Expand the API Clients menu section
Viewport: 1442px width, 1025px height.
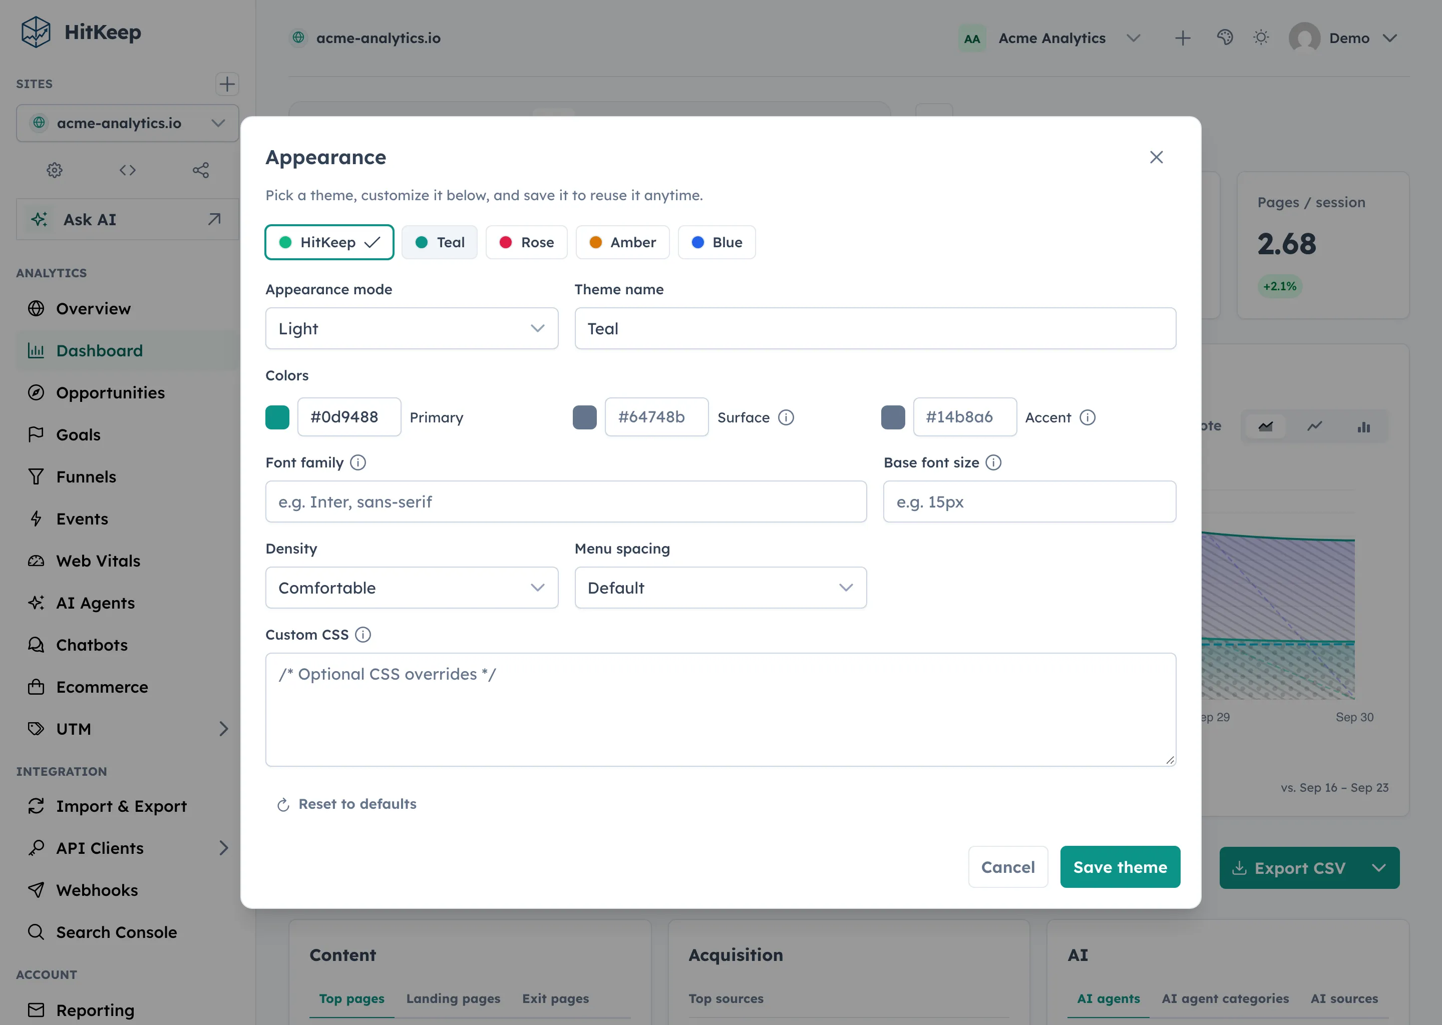[x=223, y=848]
